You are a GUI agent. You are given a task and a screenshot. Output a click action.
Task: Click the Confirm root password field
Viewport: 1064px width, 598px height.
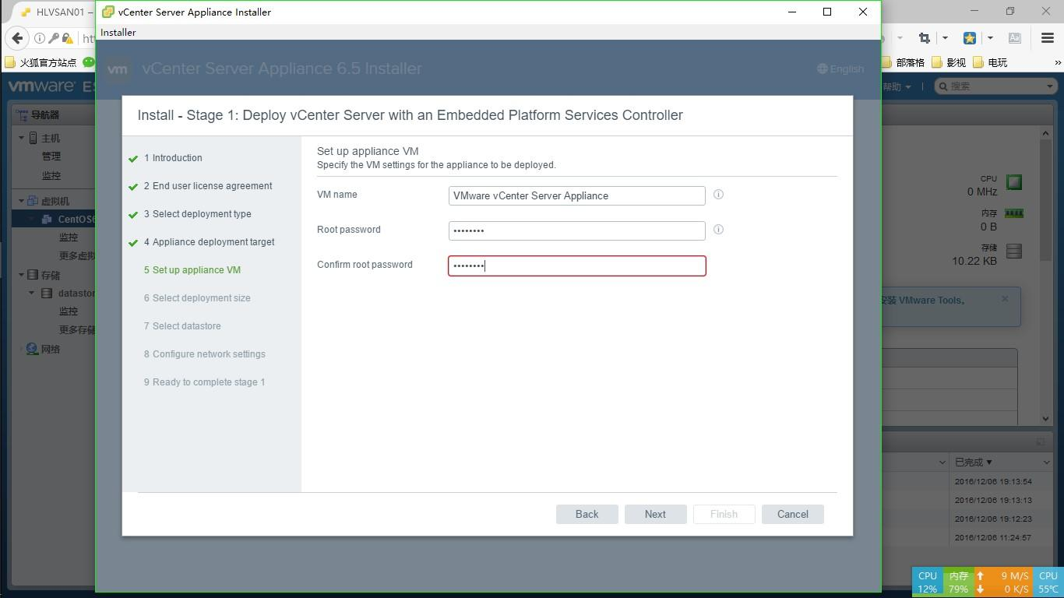tap(577, 266)
